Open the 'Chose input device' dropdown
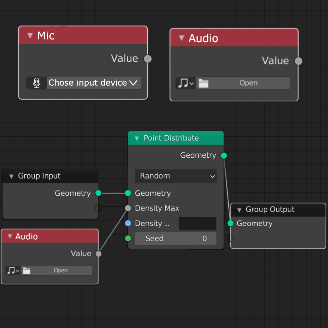The width and height of the screenshot is (328, 328). coord(94,83)
